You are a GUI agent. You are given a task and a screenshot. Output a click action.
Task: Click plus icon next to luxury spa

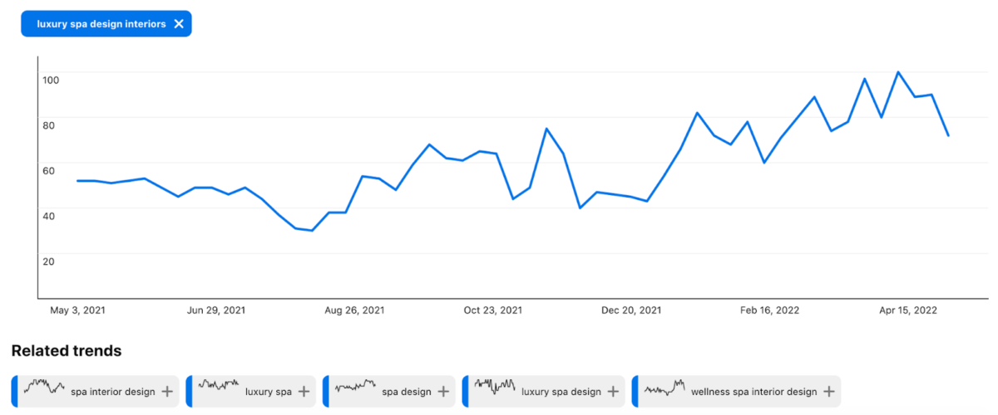(x=304, y=392)
